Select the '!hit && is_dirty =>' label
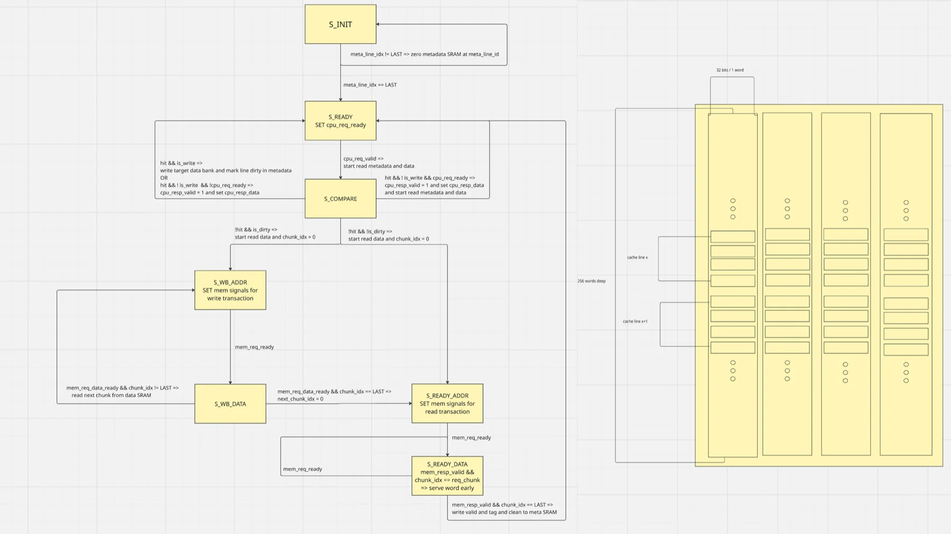 (275, 233)
